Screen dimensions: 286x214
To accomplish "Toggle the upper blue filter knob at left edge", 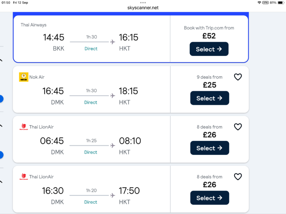I will click(1, 99).
